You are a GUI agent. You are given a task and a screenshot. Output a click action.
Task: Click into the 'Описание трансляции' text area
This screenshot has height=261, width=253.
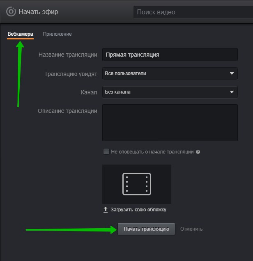tap(169, 123)
